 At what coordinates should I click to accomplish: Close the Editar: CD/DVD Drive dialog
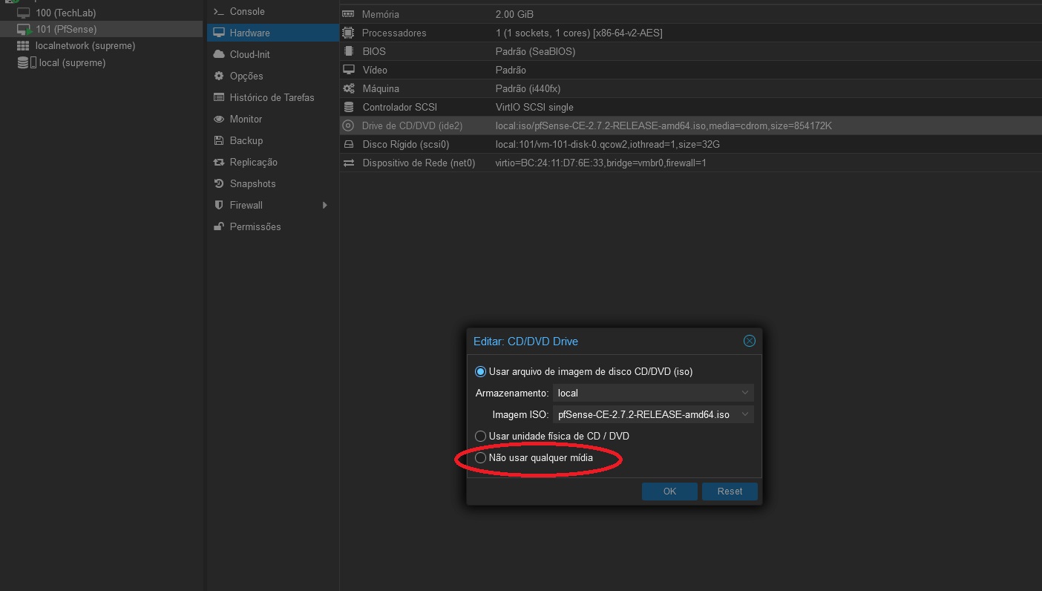[750, 341]
